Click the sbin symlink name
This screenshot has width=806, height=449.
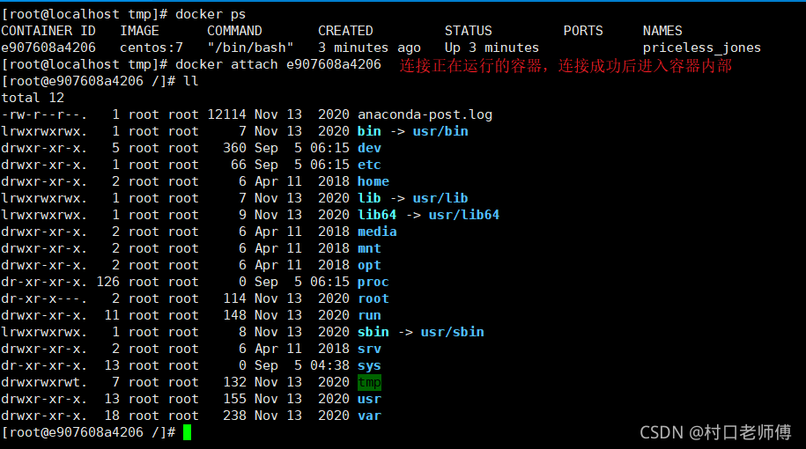tap(373, 332)
